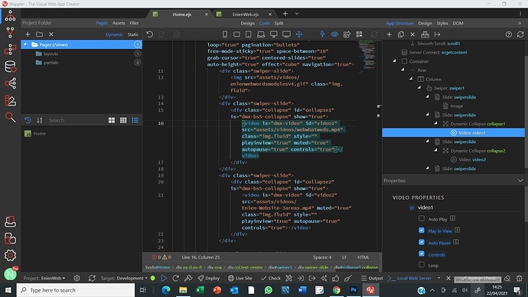
Task: Collapse the Pages (views) folder
Action: pyautogui.click(x=25, y=44)
